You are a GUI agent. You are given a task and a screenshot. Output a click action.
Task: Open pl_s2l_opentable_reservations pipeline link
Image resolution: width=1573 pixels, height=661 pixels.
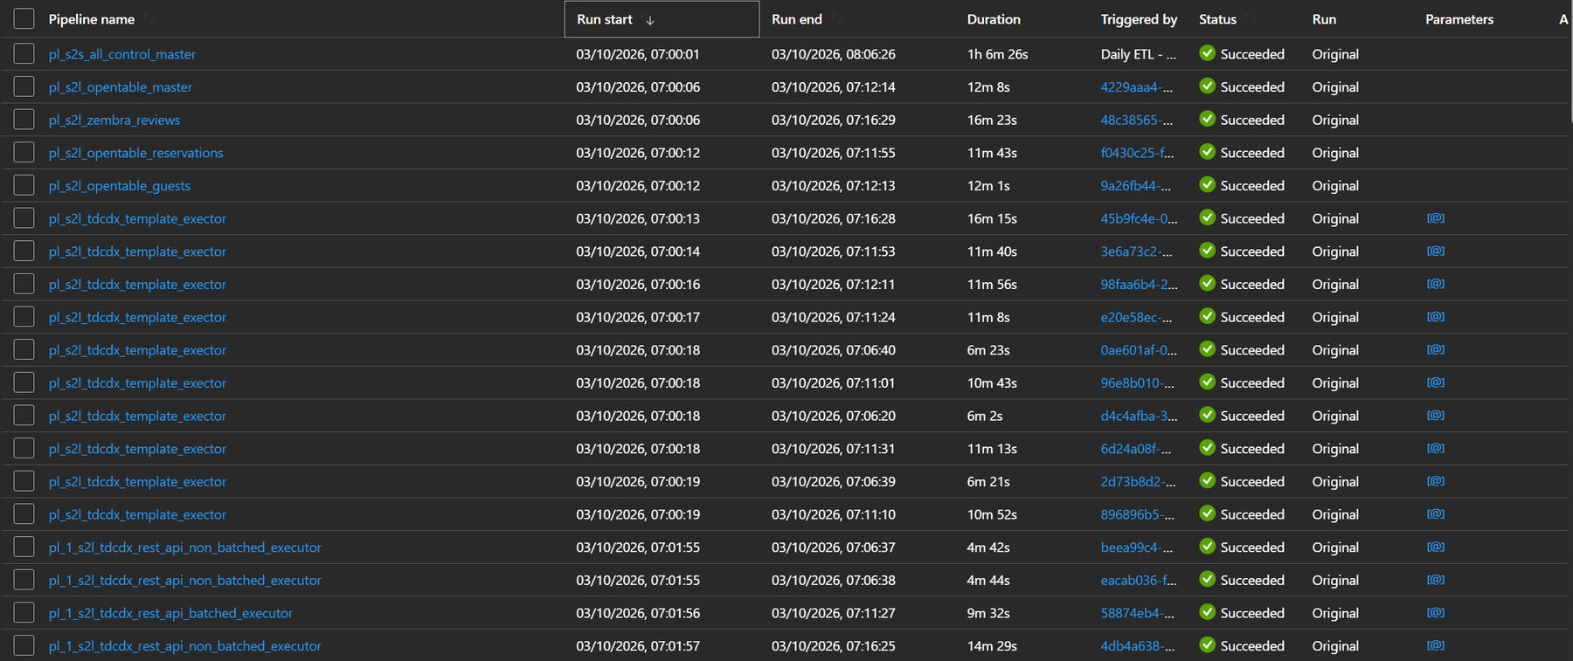tap(135, 153)
